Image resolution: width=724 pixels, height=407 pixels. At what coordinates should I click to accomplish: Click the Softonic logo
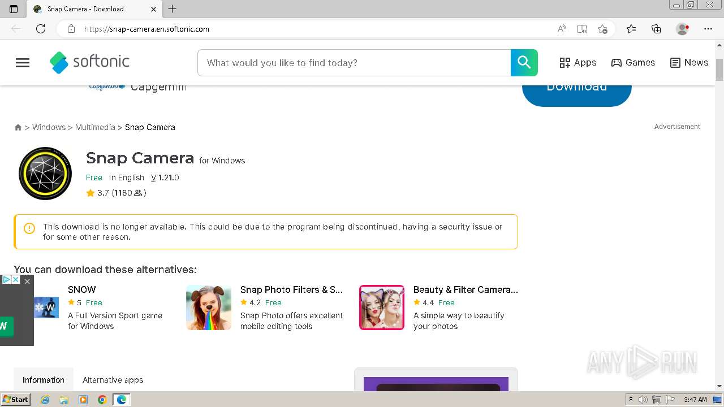tap(89, 62)
